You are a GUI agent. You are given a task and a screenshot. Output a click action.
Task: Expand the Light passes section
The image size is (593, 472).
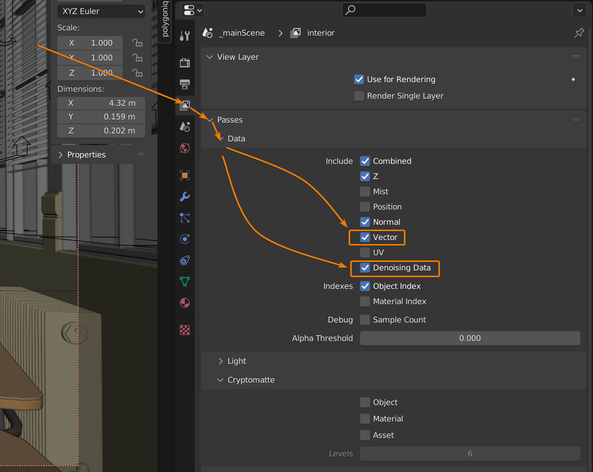[236, 361]
